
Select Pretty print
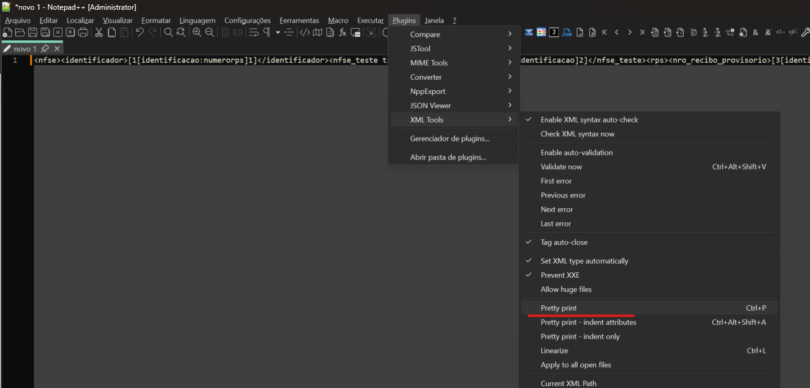[649, 308]
